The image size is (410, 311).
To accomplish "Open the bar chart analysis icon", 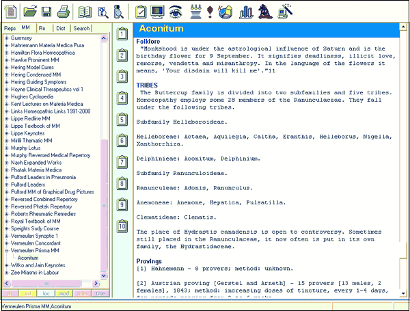I will (246, 12).
